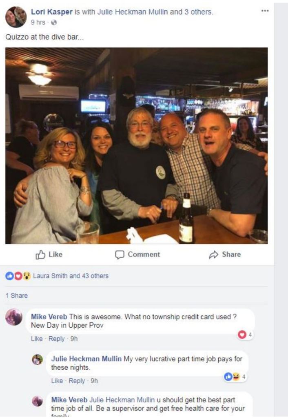Click the post author's profile picture
288x418 pixels.
16,16
